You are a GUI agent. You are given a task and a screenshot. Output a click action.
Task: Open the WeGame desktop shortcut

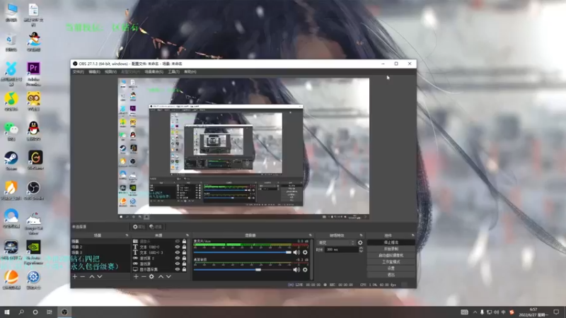coord(35,160)
